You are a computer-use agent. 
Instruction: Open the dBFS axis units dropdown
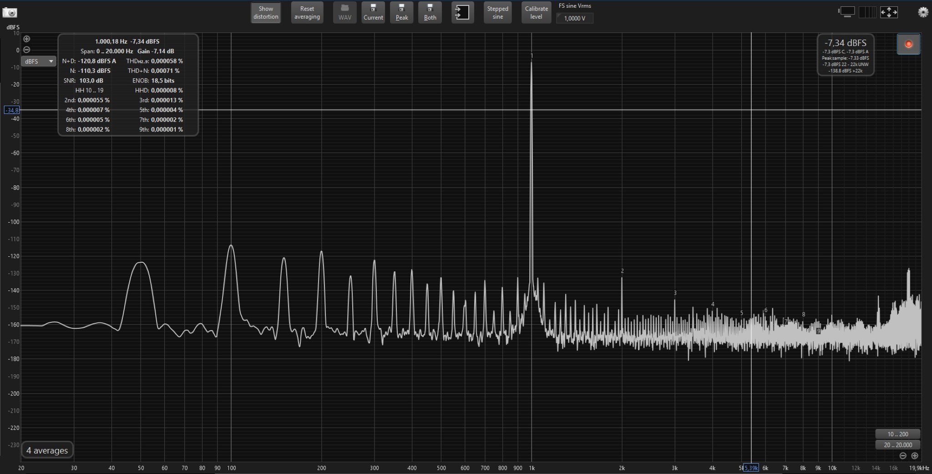[x=39, y=61]
